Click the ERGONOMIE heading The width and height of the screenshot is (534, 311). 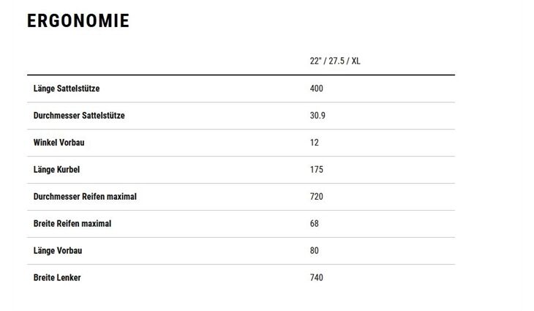(78, 20)
